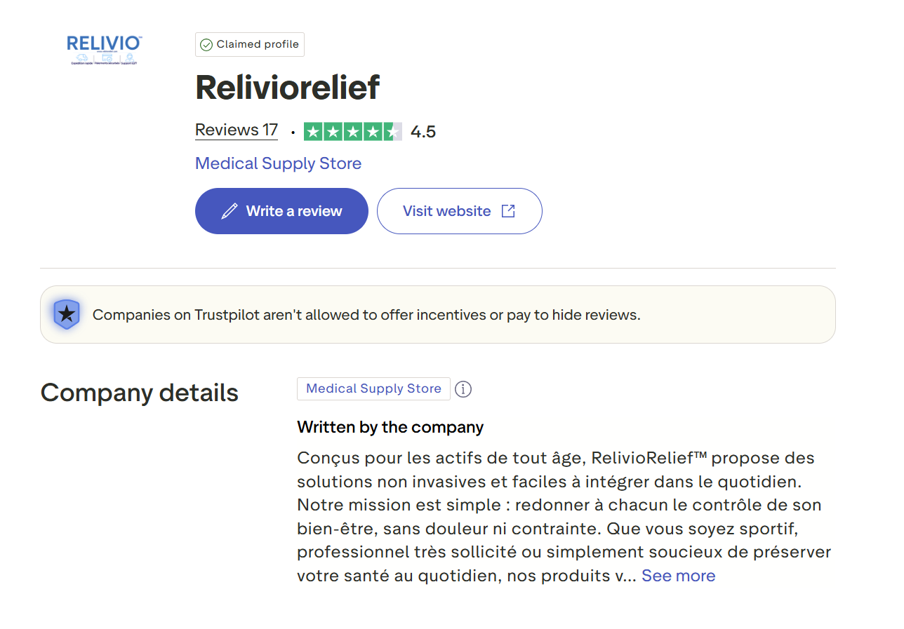
Task: Click the half-filled fifth rating star
Action: 393,132
